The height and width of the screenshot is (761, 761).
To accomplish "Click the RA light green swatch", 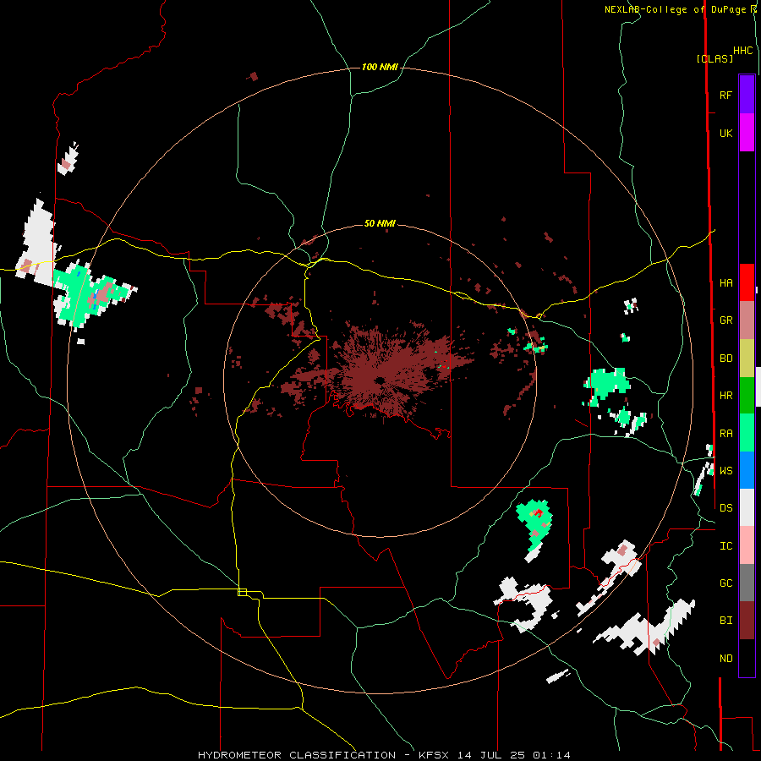I will pos(747,433).
